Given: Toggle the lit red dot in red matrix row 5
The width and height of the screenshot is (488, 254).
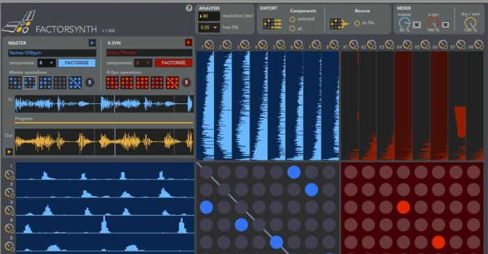Looking at the screenshot, I should pos(439,242).
